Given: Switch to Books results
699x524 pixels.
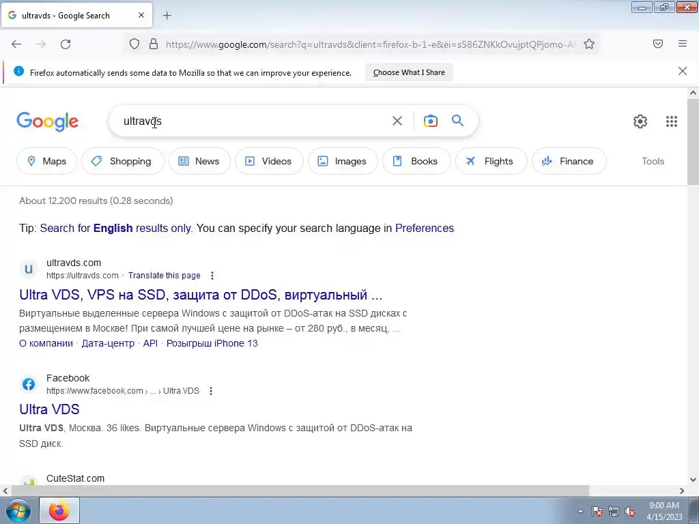Looking at the screenshot, I should [416, 161].
